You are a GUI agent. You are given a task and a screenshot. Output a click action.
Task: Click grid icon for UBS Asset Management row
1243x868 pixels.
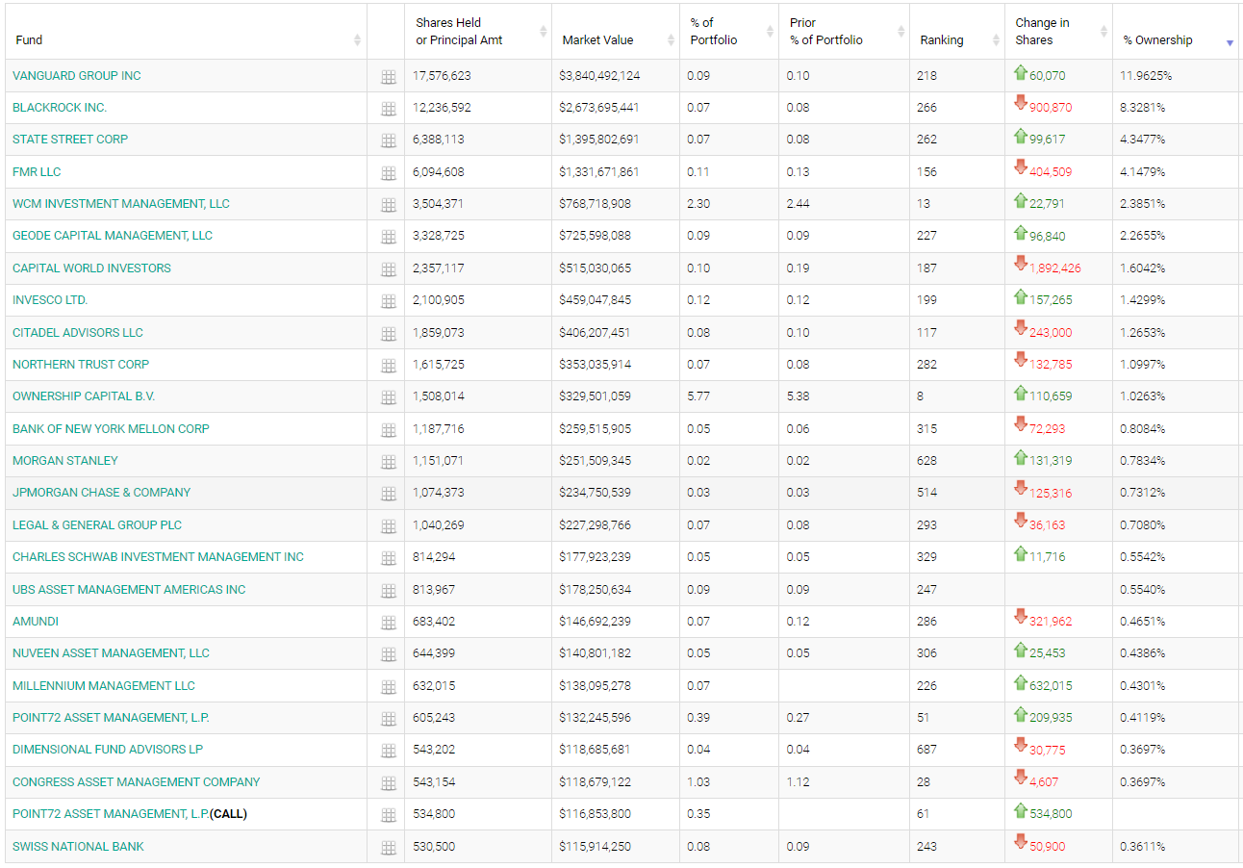(389, 591)
